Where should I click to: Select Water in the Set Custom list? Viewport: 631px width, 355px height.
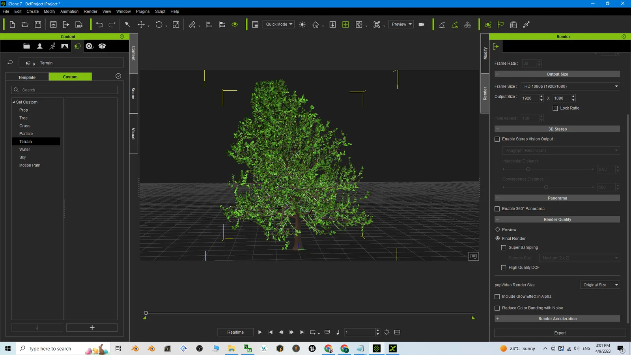pyautogui.click(x=24, y=149)
